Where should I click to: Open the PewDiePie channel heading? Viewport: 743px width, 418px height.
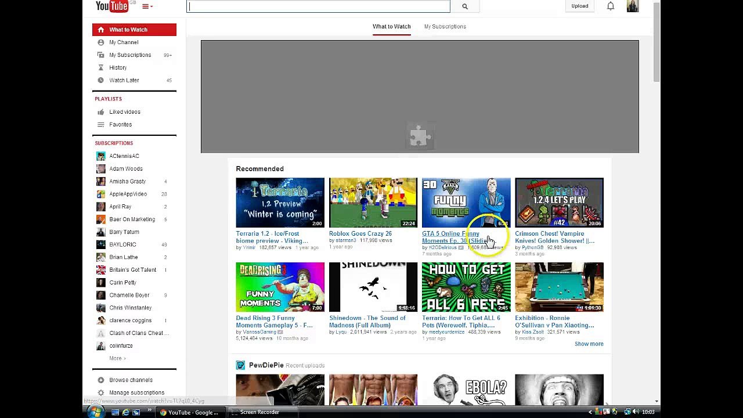(x=266, y=365)
